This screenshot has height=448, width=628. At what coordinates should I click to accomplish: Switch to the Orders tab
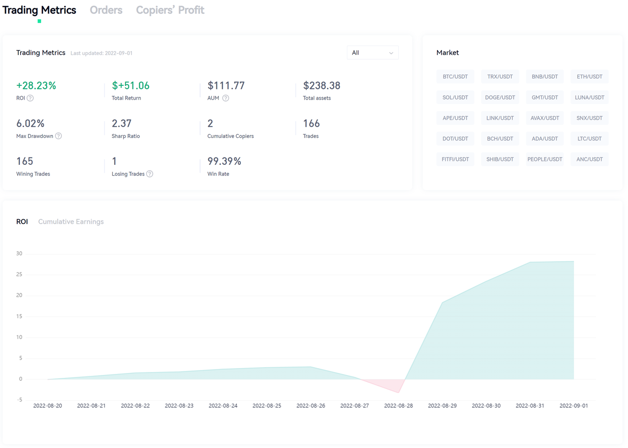106,10
